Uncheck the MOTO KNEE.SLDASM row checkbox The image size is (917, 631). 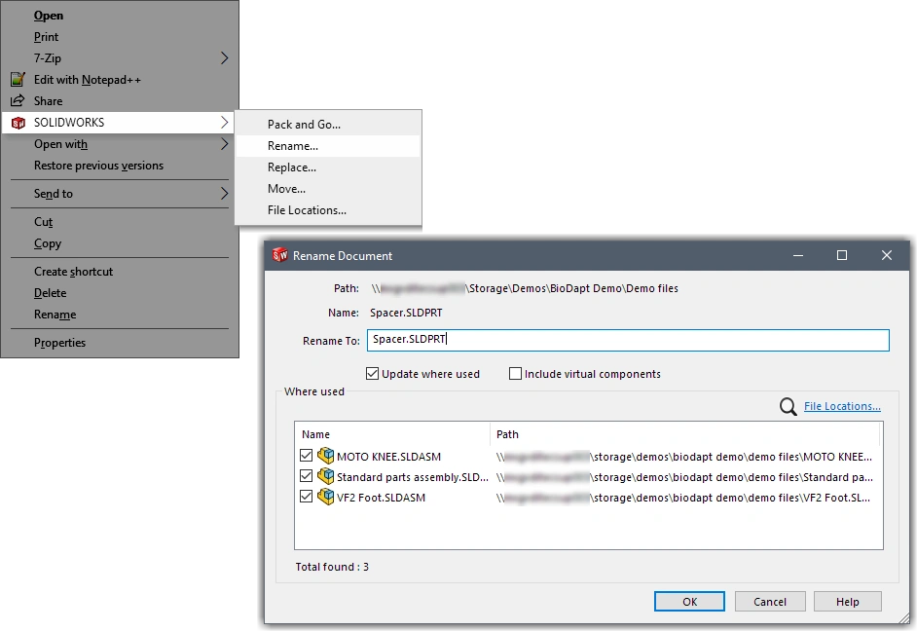click(306, 456)
